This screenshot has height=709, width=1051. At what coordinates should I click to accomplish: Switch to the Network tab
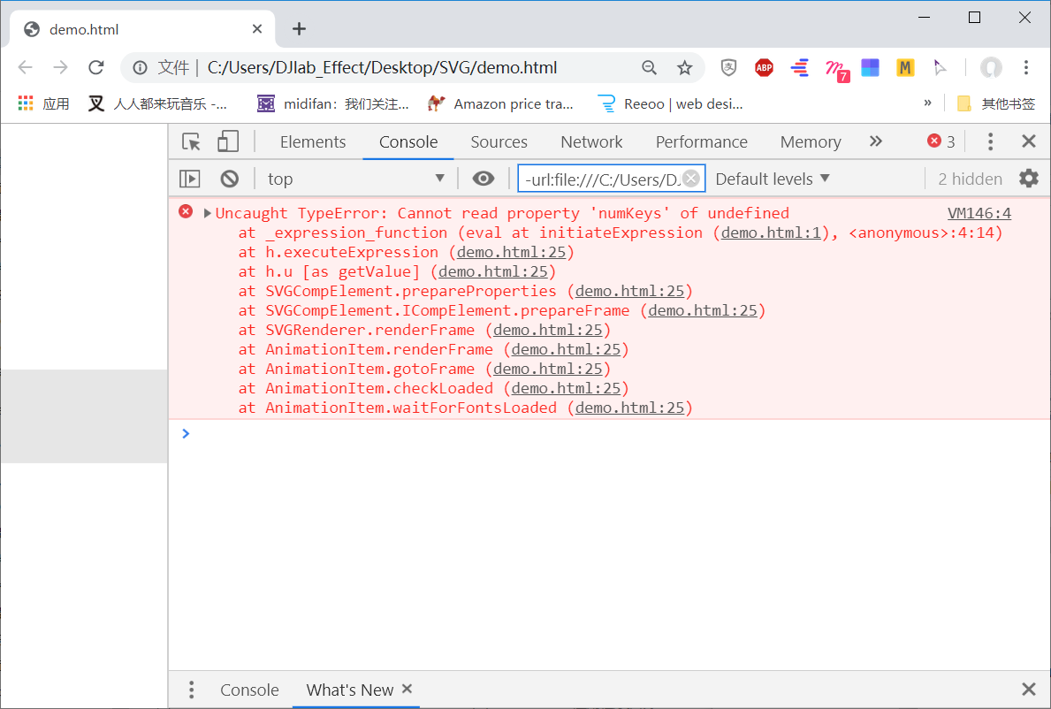(x=591, y=141)
